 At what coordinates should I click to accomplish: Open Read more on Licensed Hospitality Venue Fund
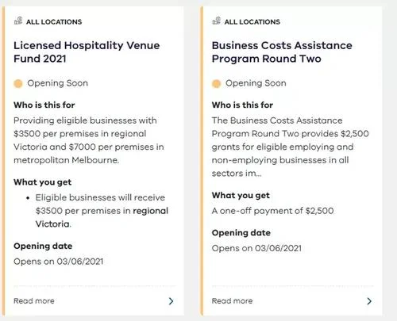pyautogui.click(x=34, y=301)
